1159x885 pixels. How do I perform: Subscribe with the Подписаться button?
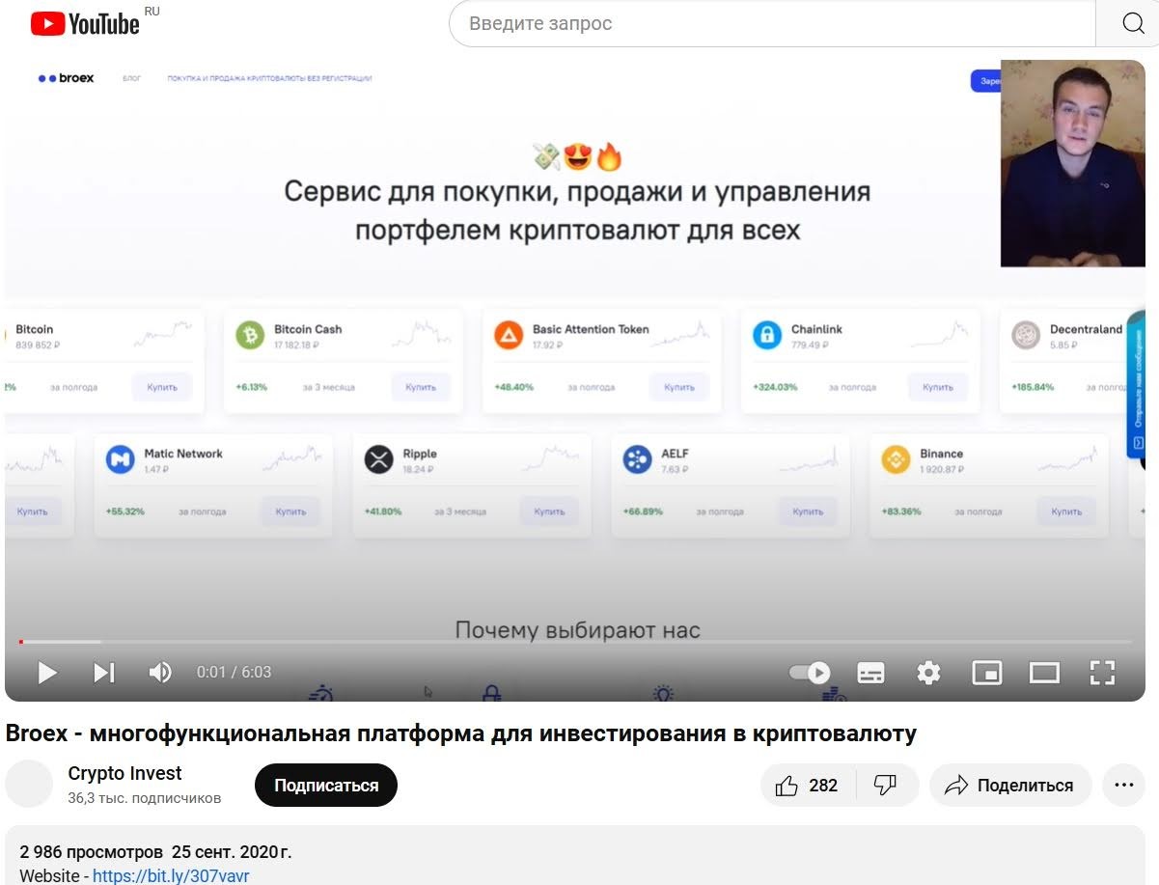[326, 786]
